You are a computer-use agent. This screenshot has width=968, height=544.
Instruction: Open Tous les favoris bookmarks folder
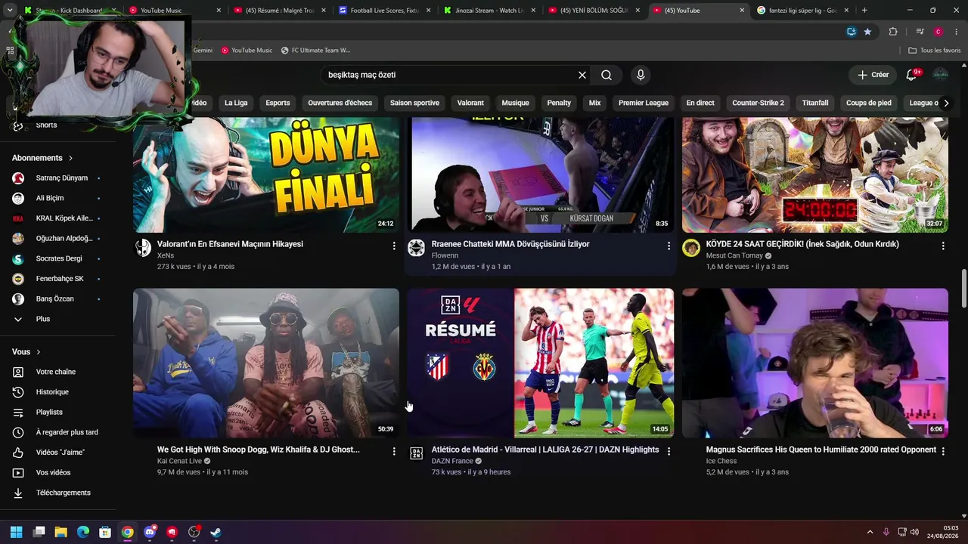coord(935,51)
